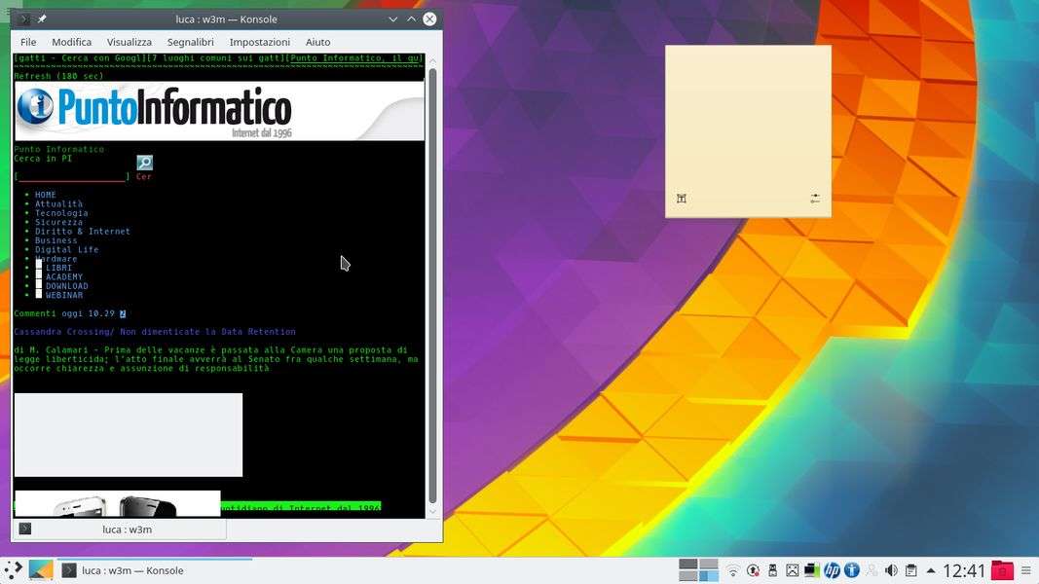Click the red folder icon in panel

(x=1001, y=570)
